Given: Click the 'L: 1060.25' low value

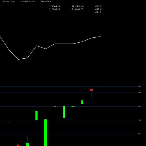Looking at the screenshot, I should 78,9.
